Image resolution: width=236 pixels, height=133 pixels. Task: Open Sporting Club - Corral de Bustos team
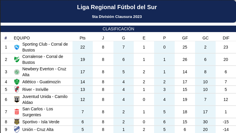[x=45, y=47]
